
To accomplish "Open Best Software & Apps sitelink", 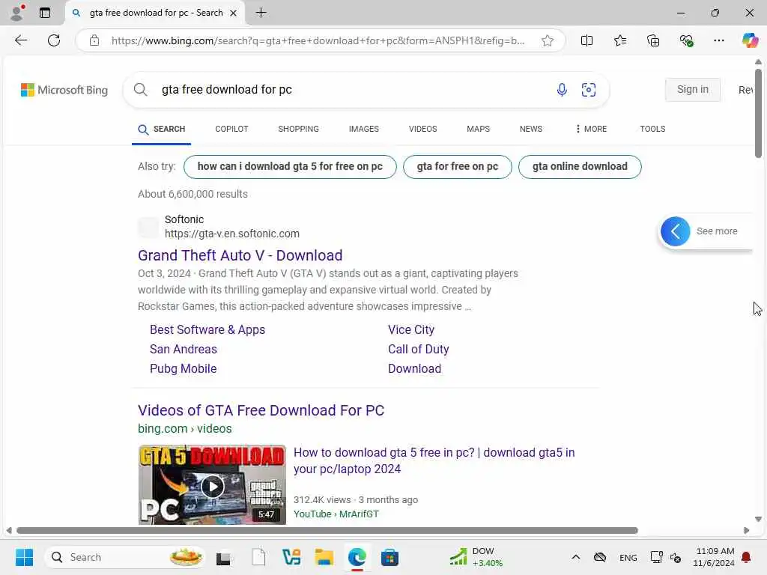I will click(207, 330).
